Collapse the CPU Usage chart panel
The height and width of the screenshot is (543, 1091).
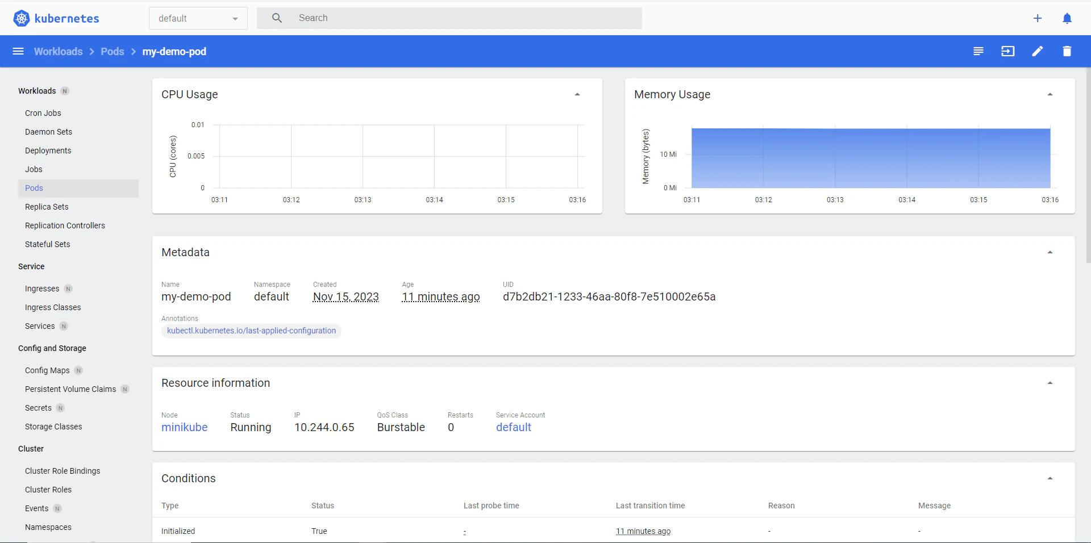pos(577,94)
